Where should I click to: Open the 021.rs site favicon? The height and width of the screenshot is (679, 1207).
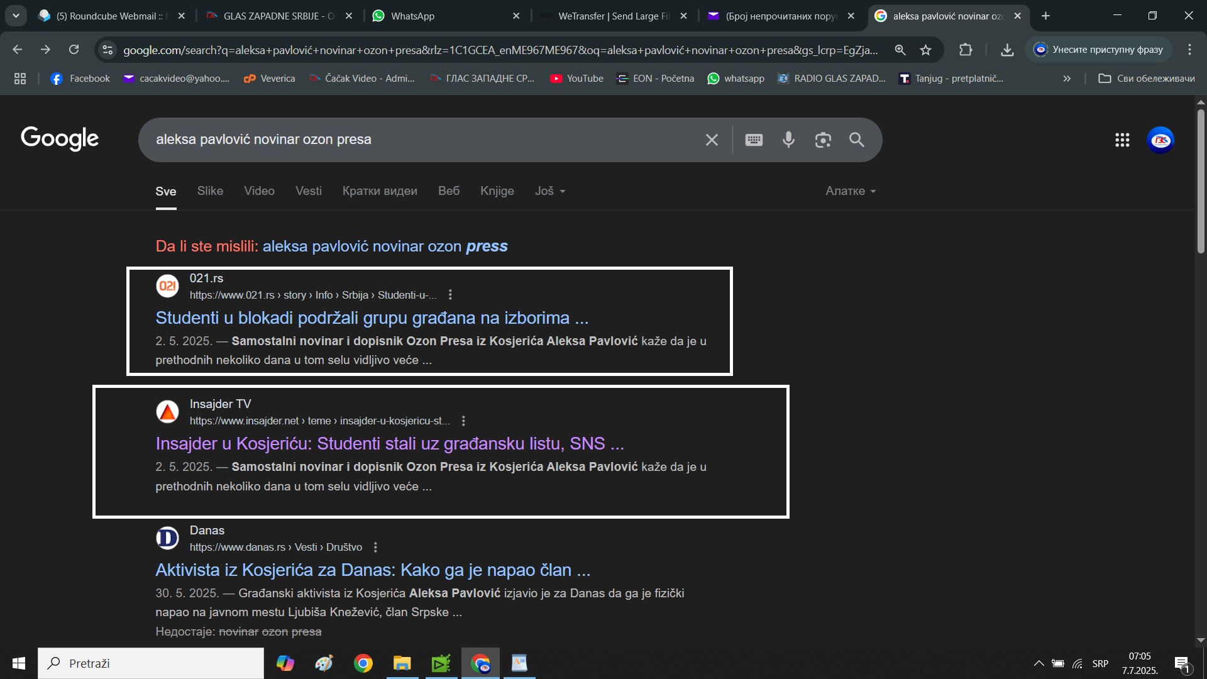coord(167,286)
